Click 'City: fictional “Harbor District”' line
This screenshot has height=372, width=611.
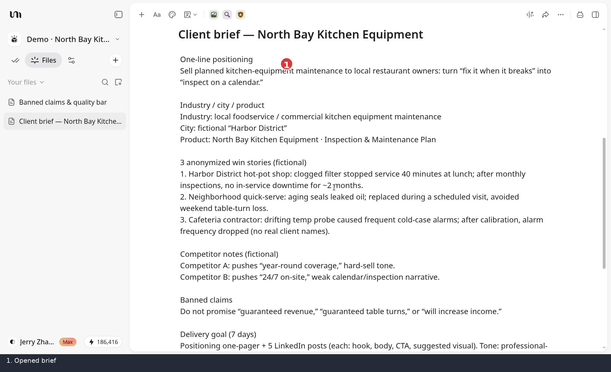tap(233, 128)
